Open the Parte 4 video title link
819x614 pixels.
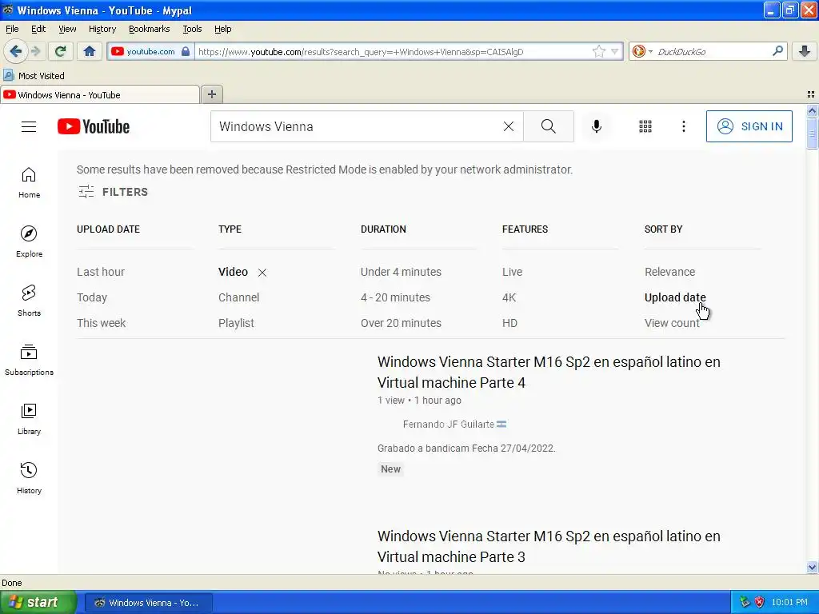coord(549,373)
